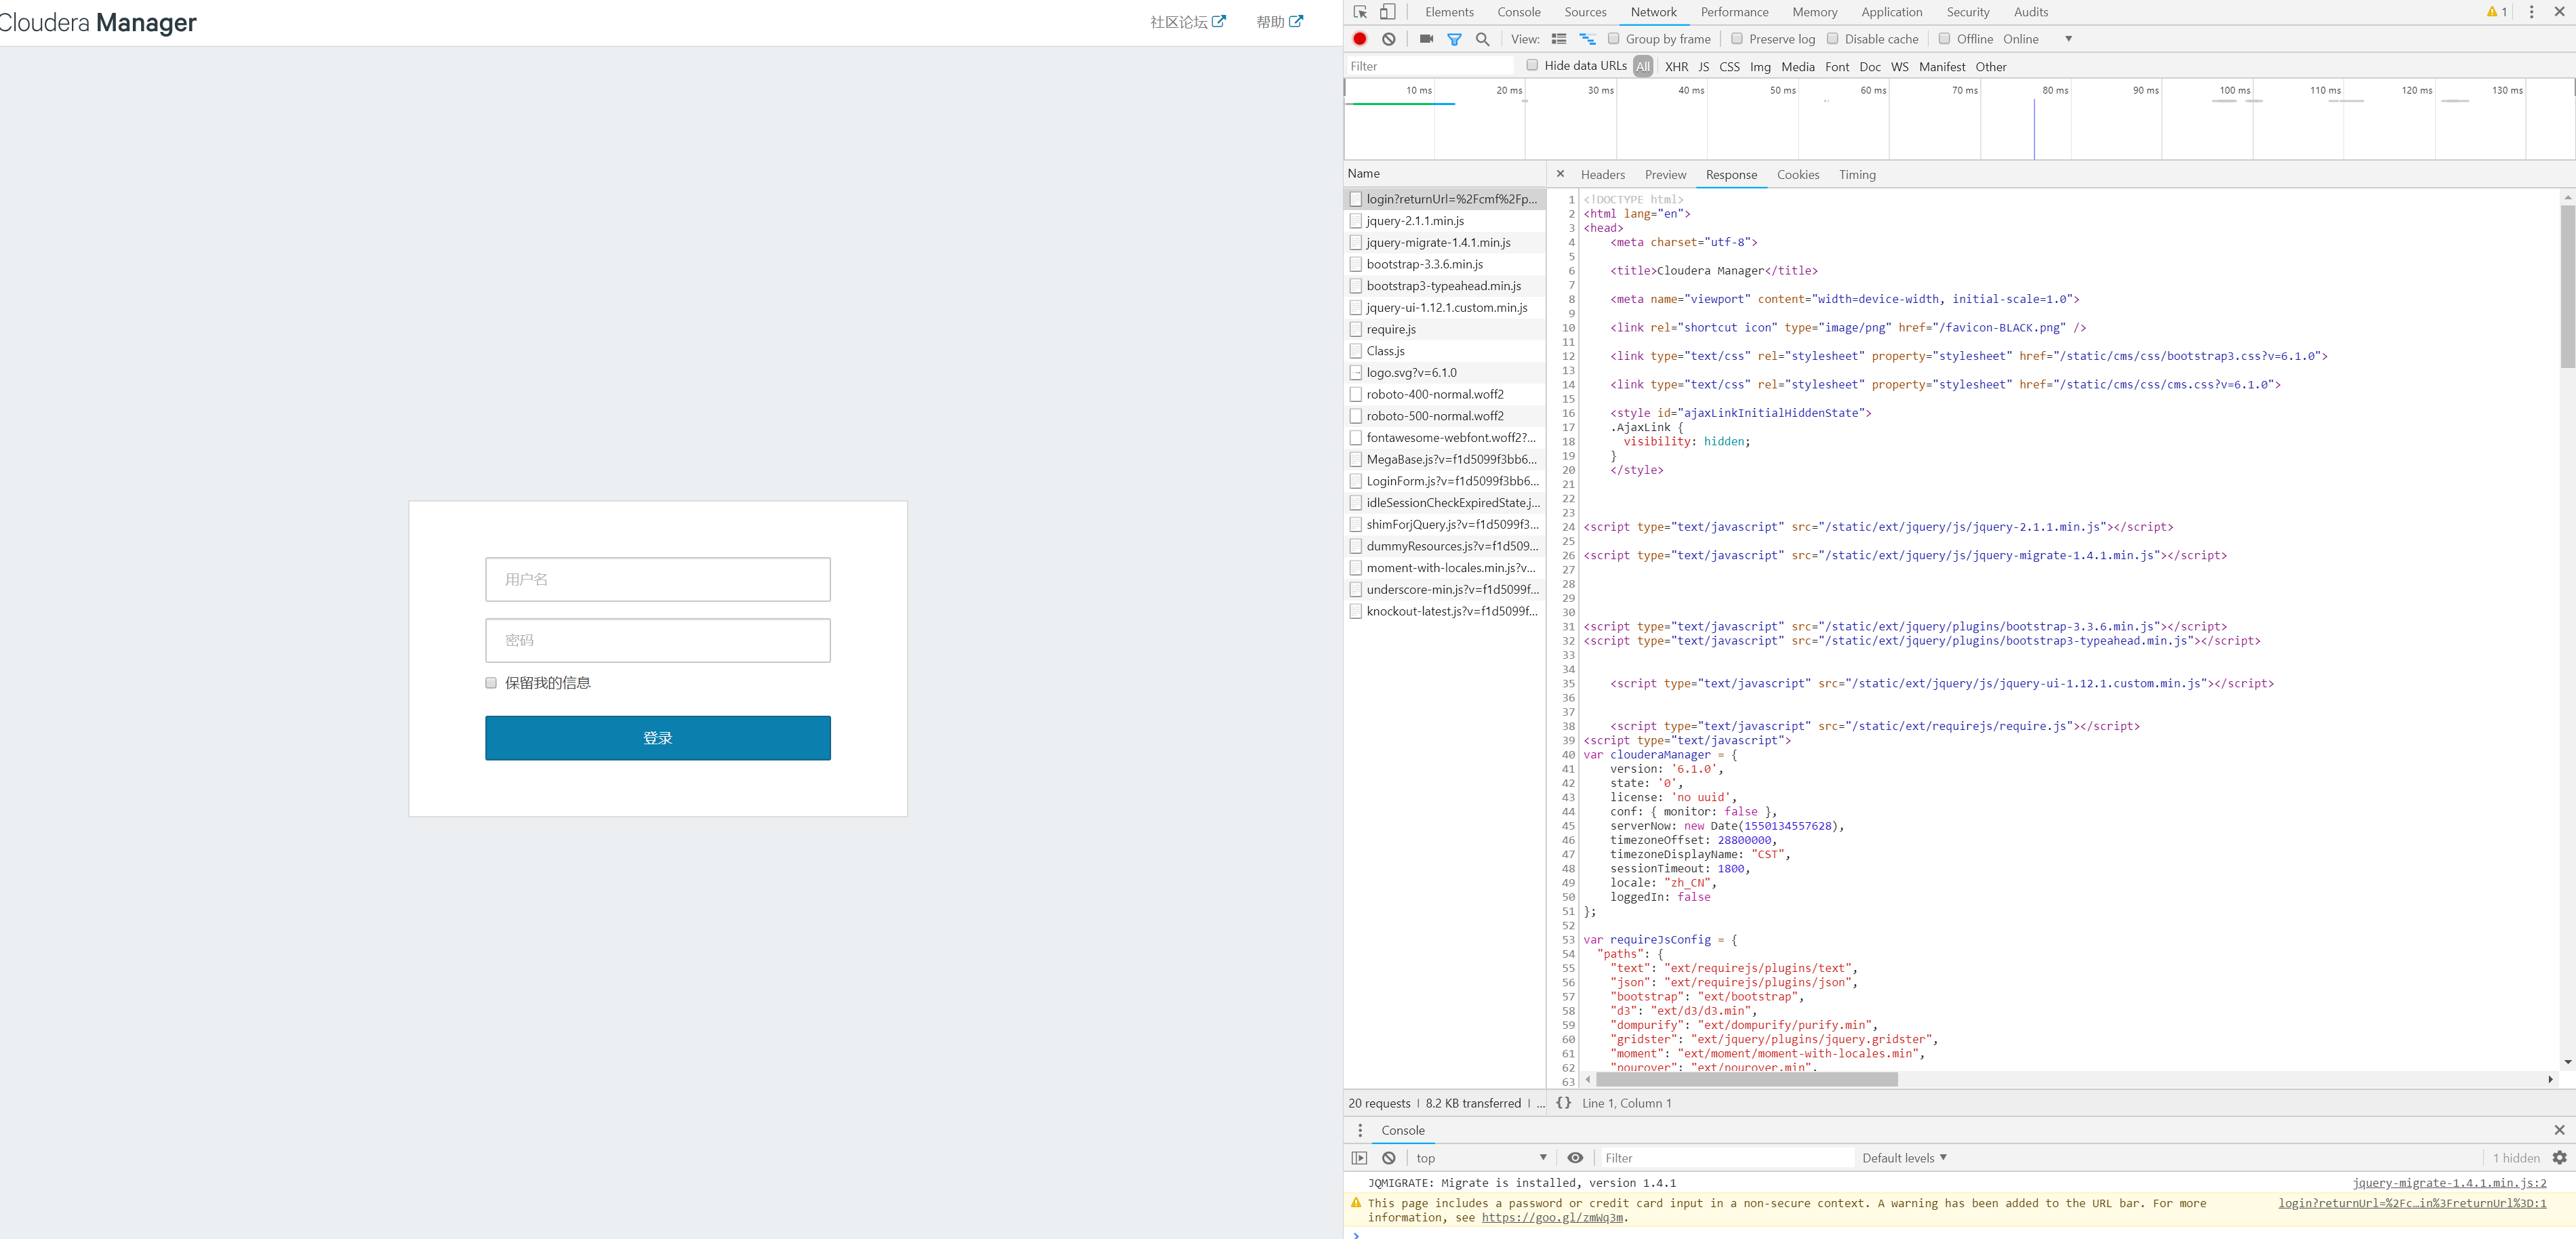Open the Online throttling dropdown
Image resolution: width=2576 pixels, height=1239 pixels.
pyautogui.click(x=2038, y=39)
